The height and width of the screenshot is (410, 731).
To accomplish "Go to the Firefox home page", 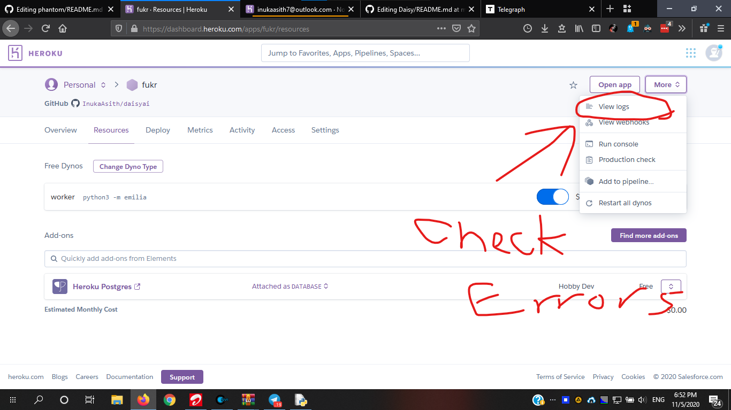I will pyautogui.click(x=63, y=29).
